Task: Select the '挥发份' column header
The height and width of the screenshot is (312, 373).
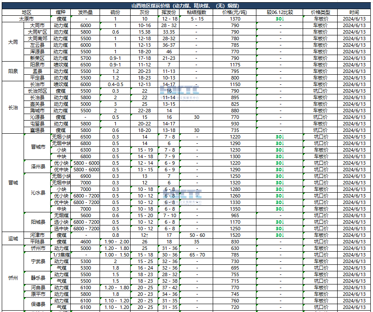Action: [x=169, y=12]
